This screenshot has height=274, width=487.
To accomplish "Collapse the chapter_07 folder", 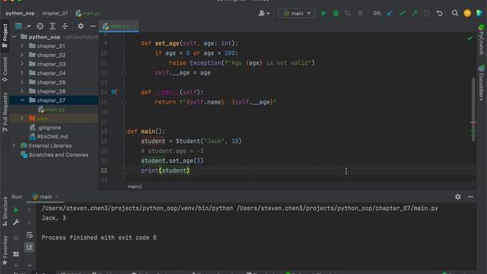I will [x=22, y=100].
